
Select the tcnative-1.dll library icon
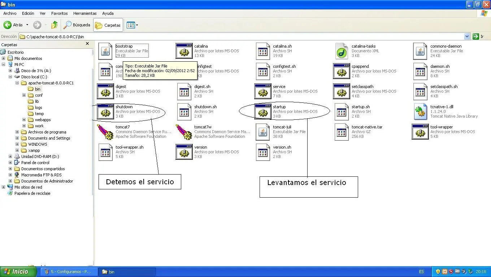420,112
